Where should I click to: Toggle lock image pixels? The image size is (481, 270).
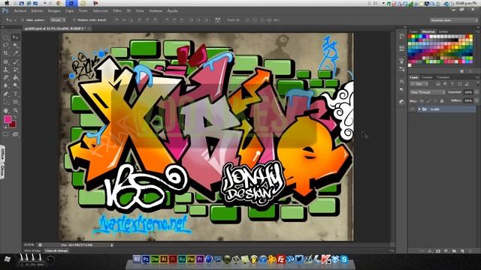428,100
